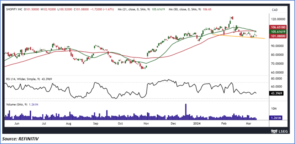Click the Dec label on time axis
Image resolution: width=295 pixels, height=144 pixels.
click(x=173, y=124)
